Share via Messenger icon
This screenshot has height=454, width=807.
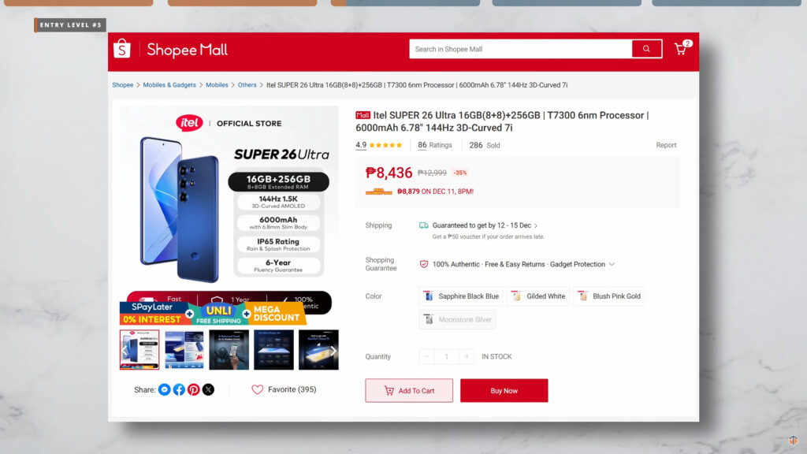click(164, 389)
